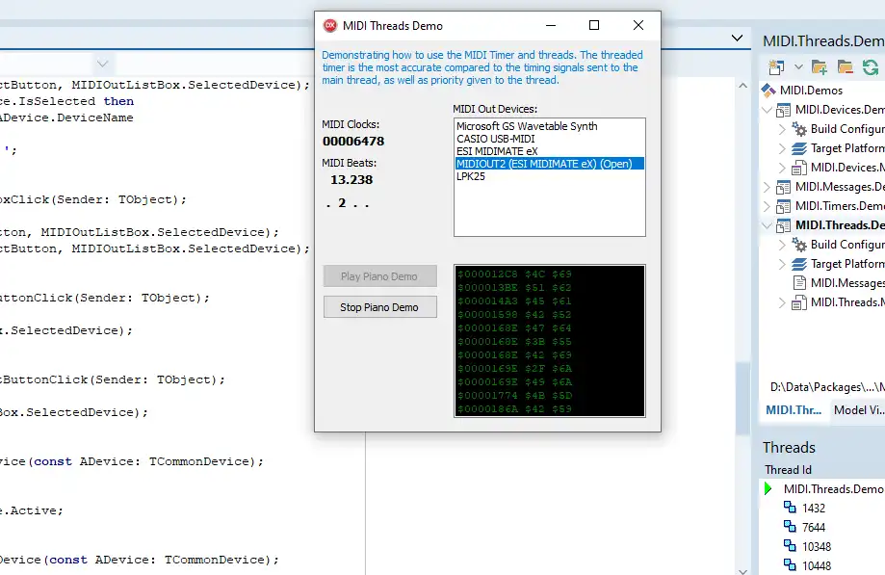This screenshot has height=575, width=885.
Task: Open the code editor method combo box arrow
Action: pyautogui.click(x=102, y=64)
